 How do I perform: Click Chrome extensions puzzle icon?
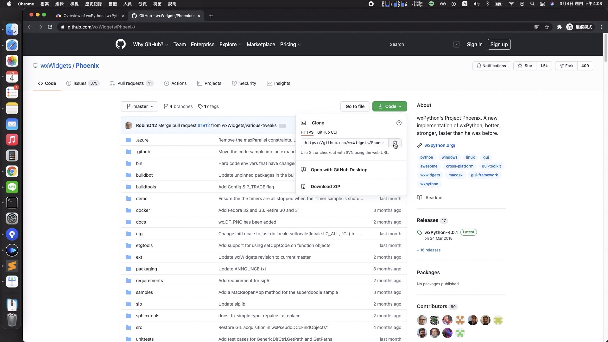[559, 27]
